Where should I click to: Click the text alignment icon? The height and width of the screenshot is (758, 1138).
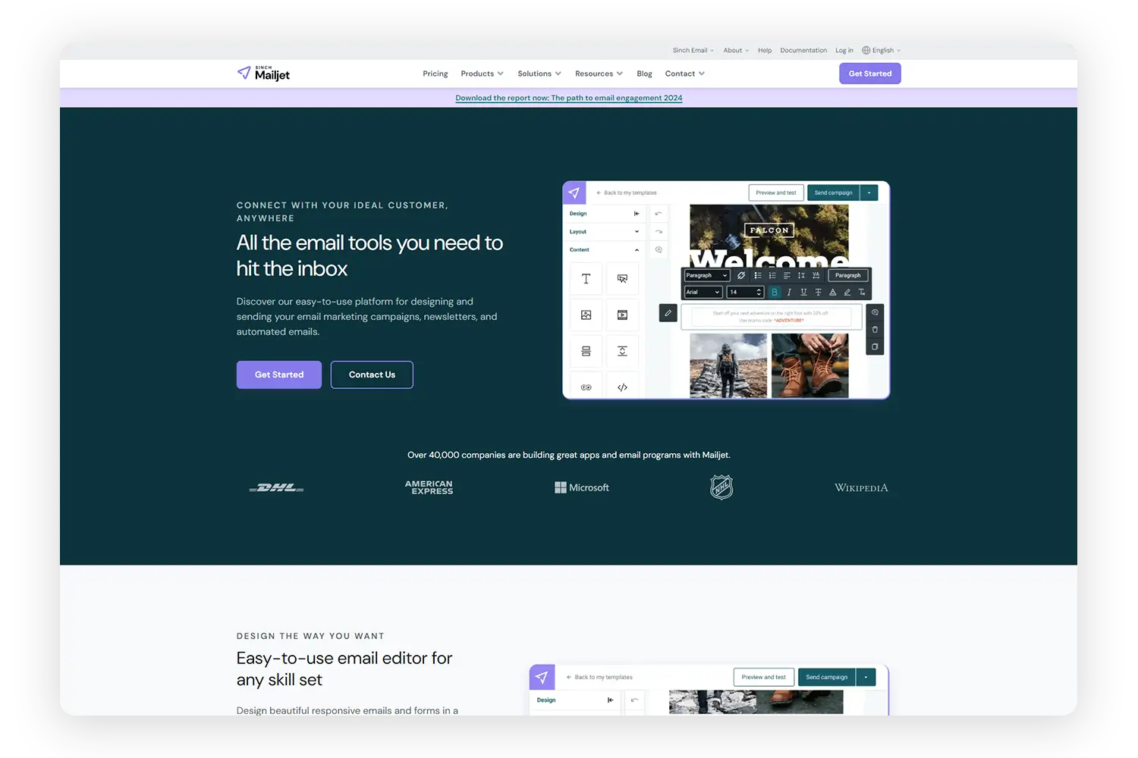787,275
